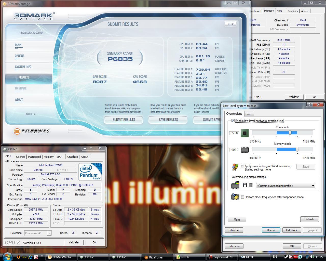Save the overclocking profile with floppy icon
The height and width of the screenshot is (261, 326).
(x=245, y=185)
